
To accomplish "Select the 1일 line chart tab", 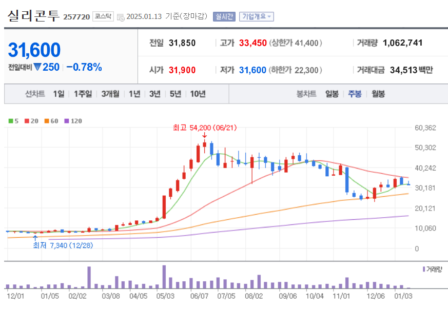I will [x=59, y=94].
